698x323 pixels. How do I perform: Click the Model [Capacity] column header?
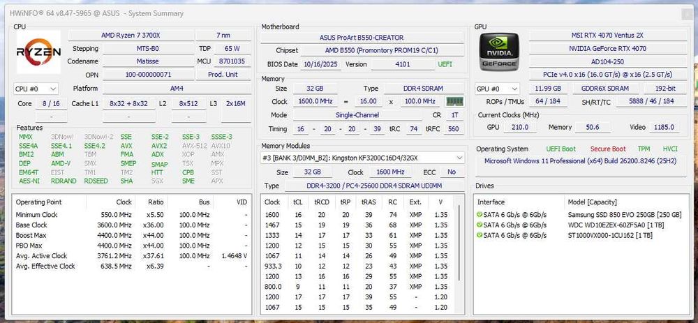(x=627, y=202)
